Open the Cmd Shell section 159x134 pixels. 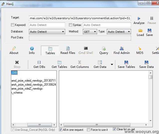point(86,50)
